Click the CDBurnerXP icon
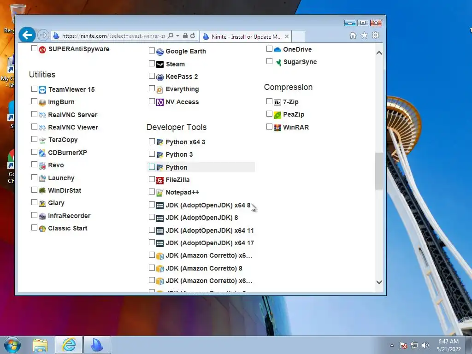 point(42,153)
